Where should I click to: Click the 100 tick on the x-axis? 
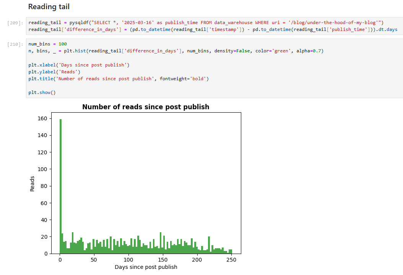pyautogui.click(x=128, y=260)
